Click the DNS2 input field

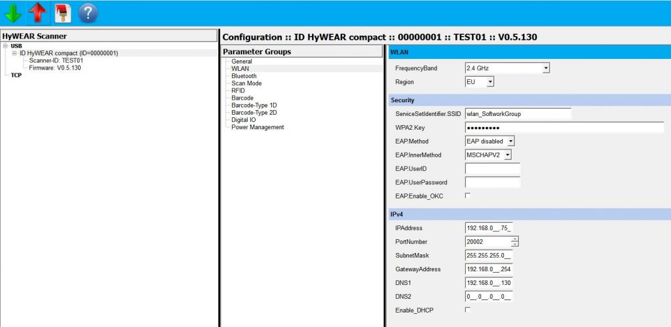click(489, 297)
